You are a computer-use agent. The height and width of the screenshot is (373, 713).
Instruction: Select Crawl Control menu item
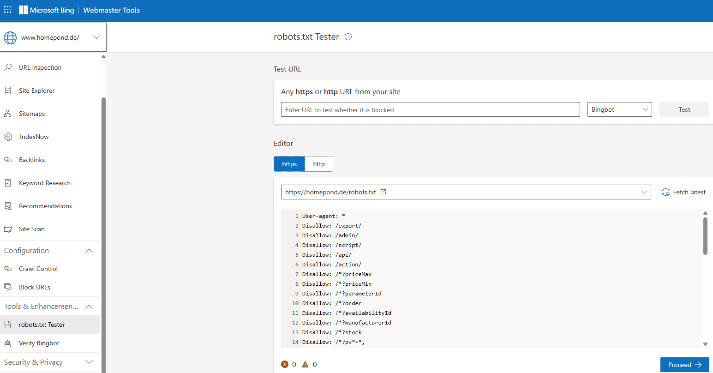(38, 269)
